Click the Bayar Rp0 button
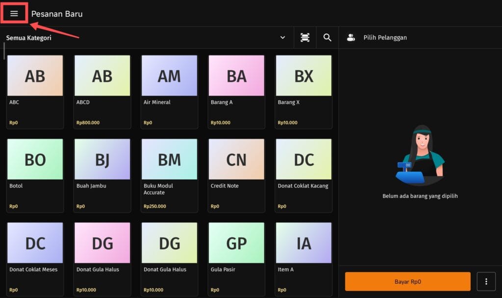The height and width of the screenshot is (298, 502). click(x=407, y=281)
